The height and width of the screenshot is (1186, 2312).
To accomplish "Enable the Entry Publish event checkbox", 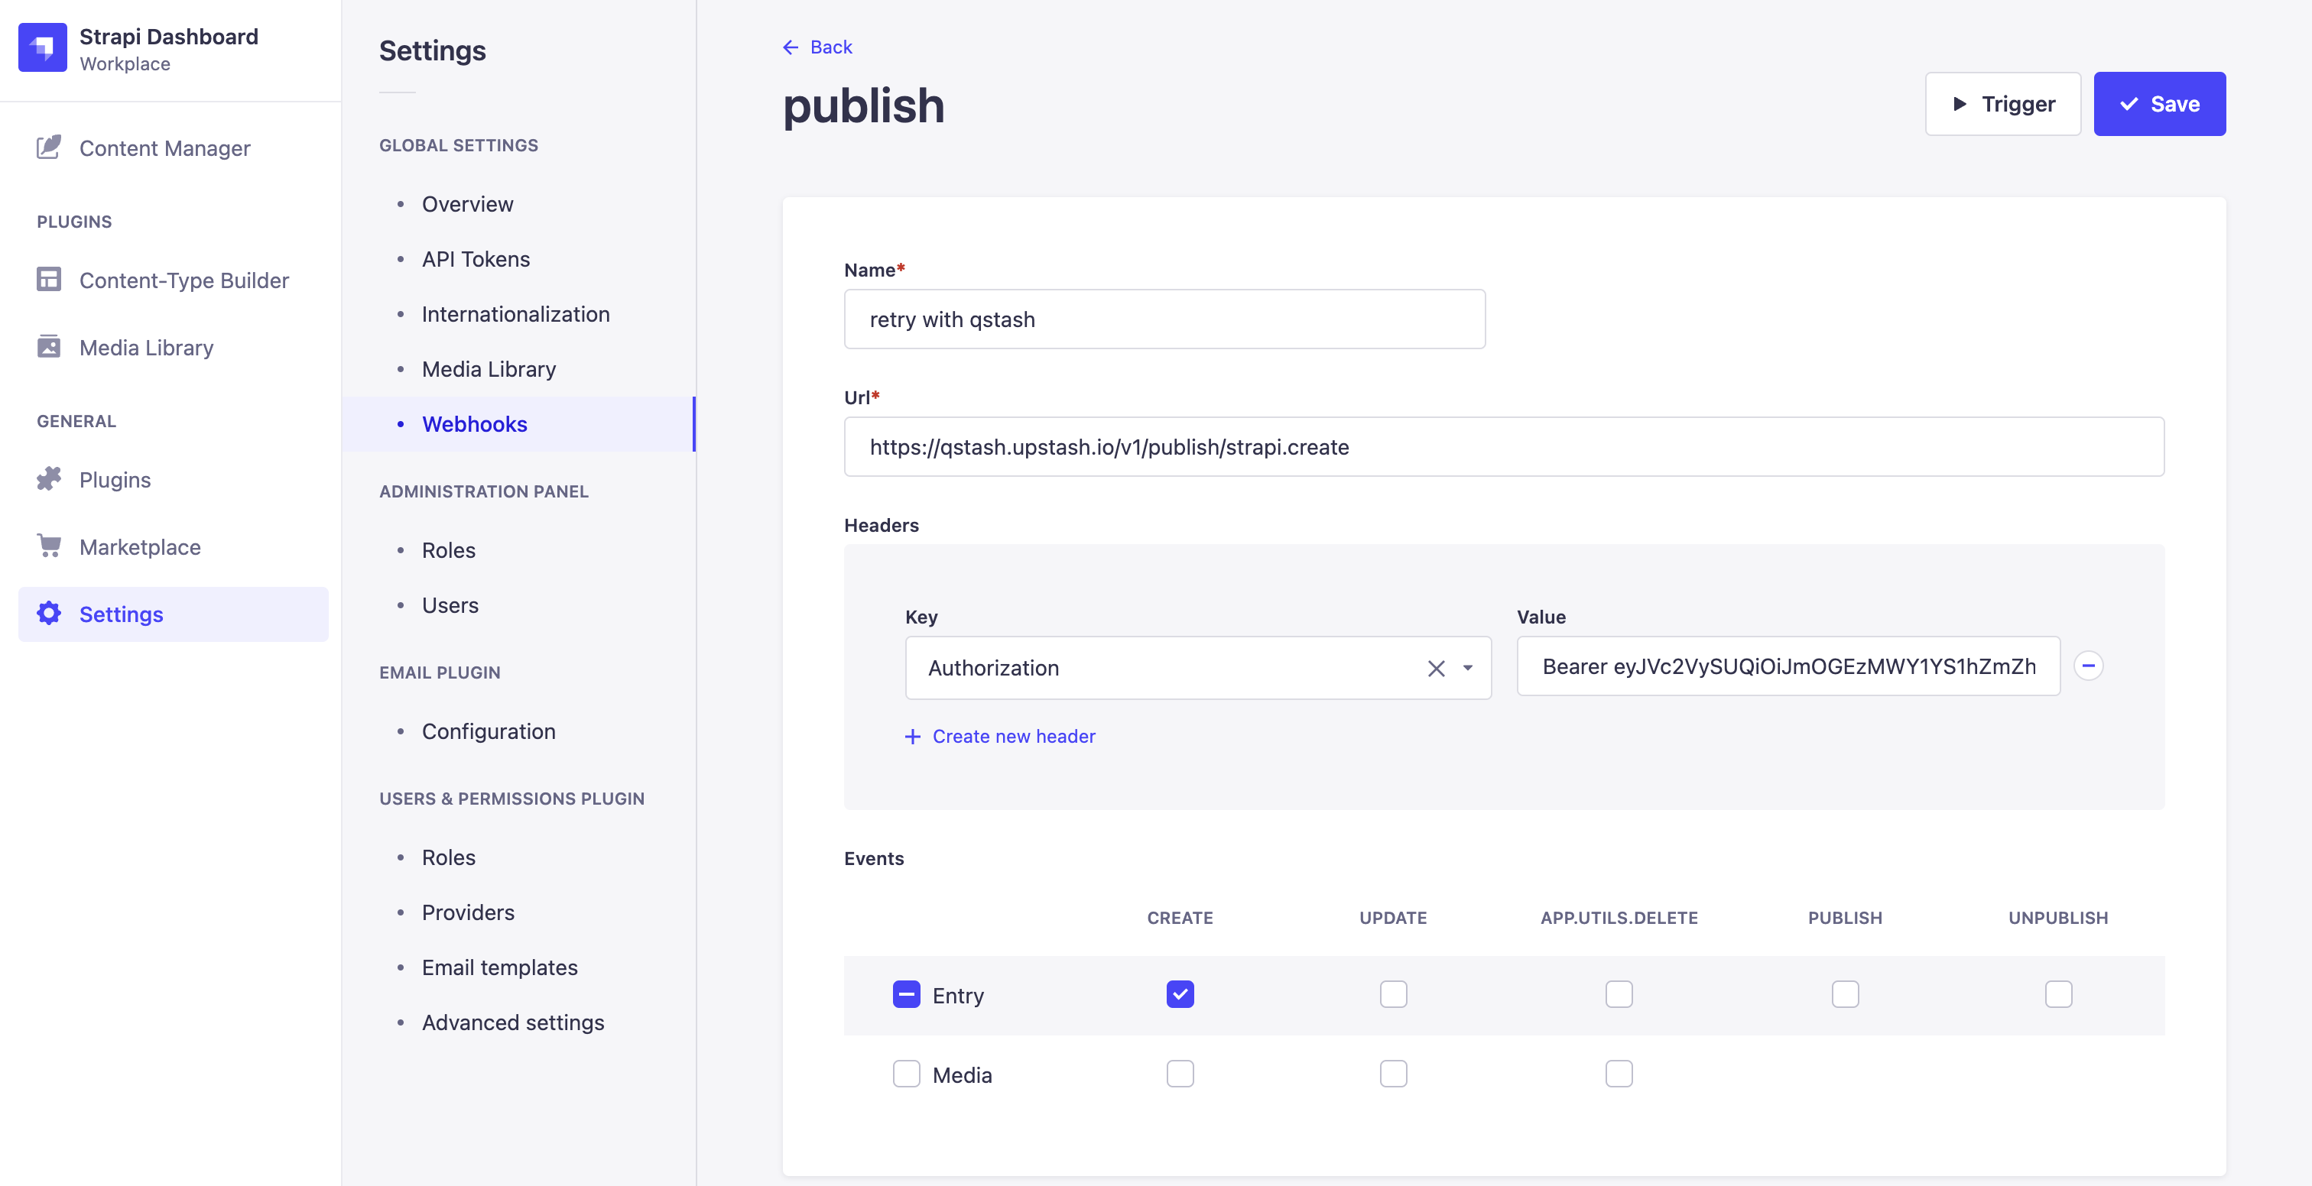I will pos(1844,994).
